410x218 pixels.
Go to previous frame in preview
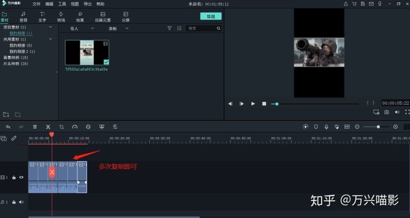(230, 104)
